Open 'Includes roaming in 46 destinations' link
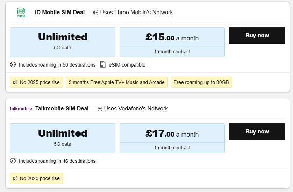The height and width of the screenshot is (192, 293). click(x=57, y=161)
